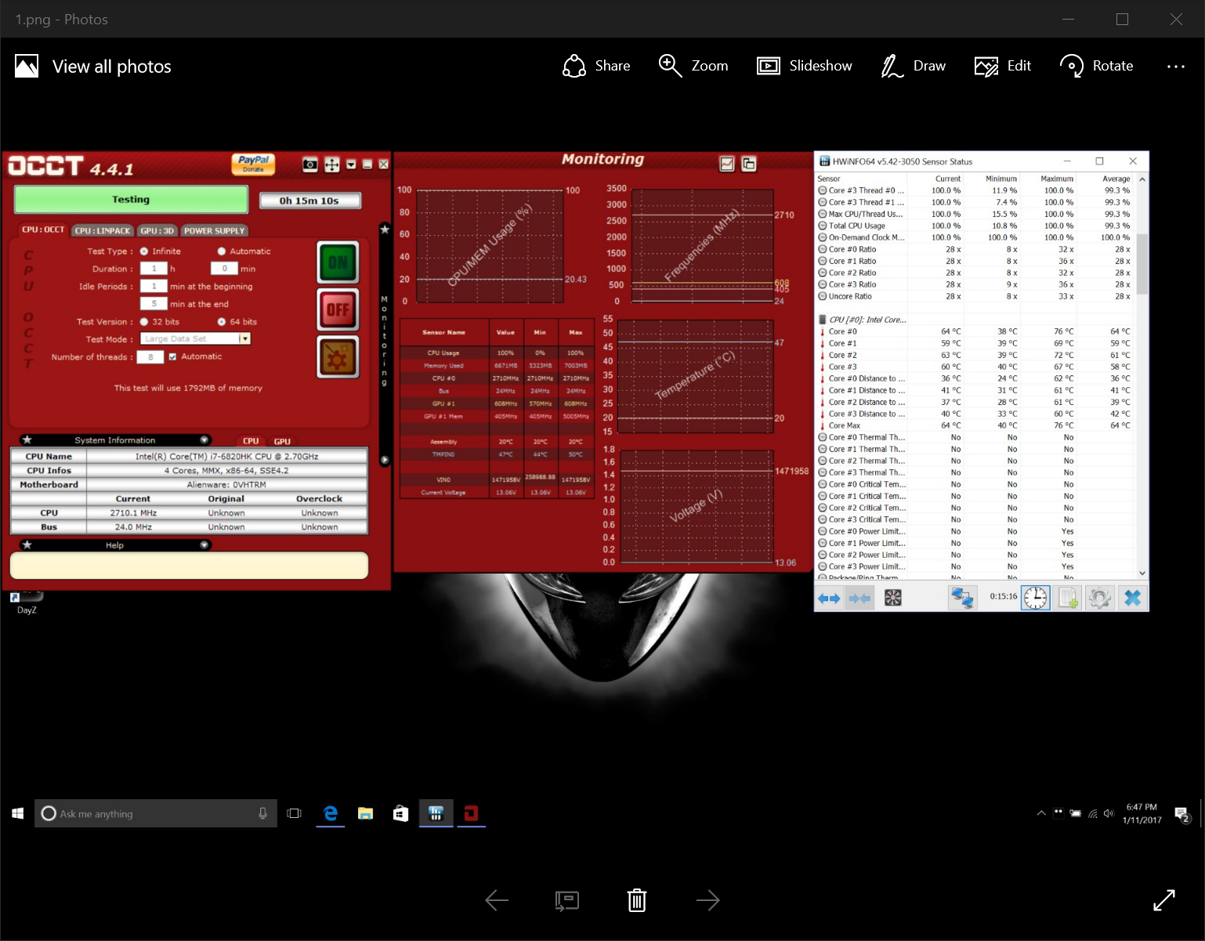1205x941 pixels.
Task: Click the green Testing status bar
Action: (x=131, y=200)
